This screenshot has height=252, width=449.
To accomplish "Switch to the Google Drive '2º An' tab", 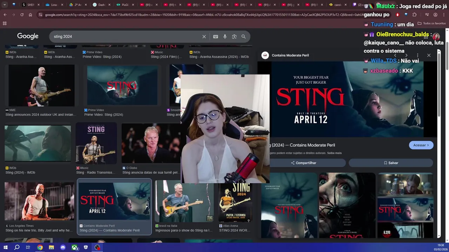I will 78,5.
